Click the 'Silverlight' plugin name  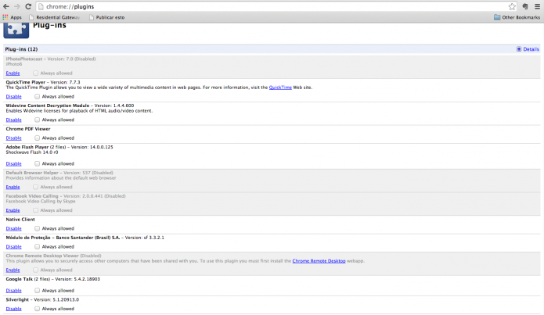(17, 299)
